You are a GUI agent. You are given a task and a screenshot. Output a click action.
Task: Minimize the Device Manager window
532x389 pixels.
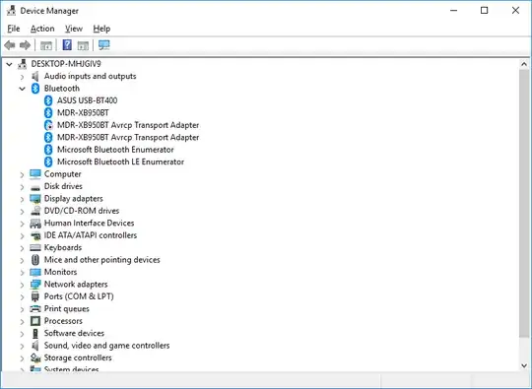453,11
